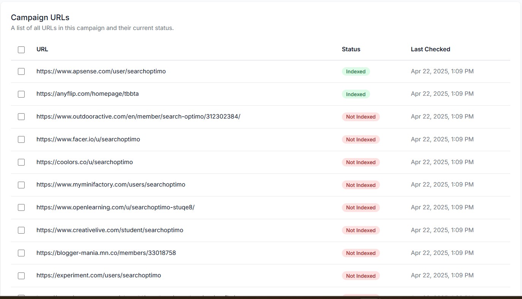Check the facer.io searchoptimo row
522x299 pixels.
(21, 139)
